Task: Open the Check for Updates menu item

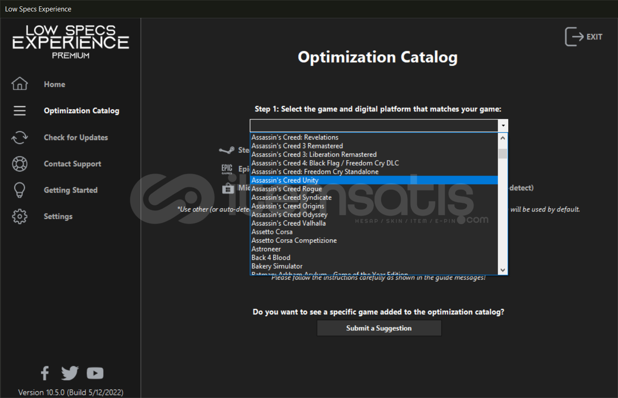Action: (76, 137)
